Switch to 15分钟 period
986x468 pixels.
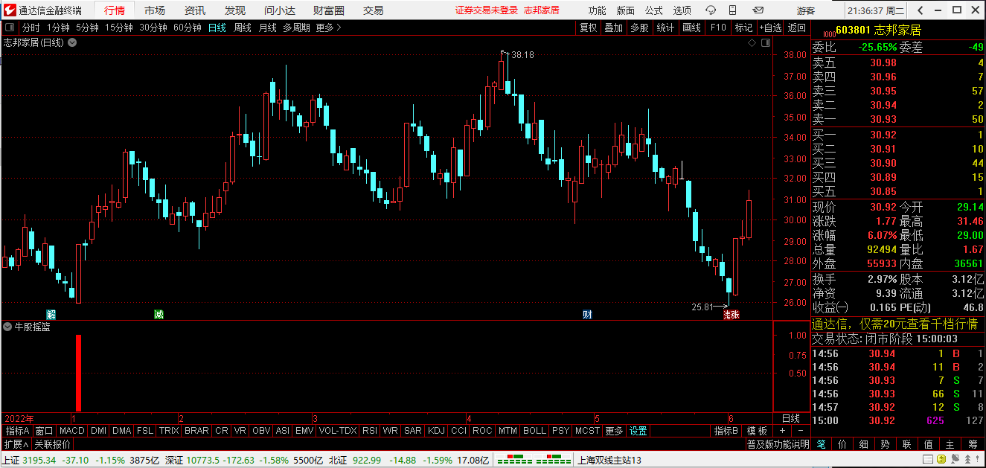[x=119, y=28]
